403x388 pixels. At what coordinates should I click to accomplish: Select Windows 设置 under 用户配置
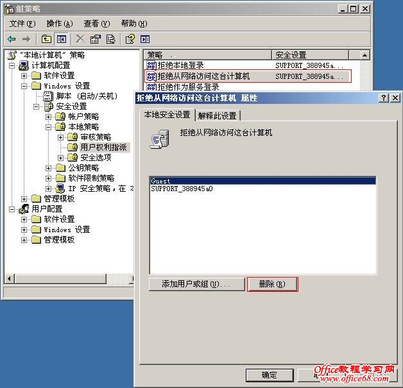pyautogui.click(x=67, y=230)
